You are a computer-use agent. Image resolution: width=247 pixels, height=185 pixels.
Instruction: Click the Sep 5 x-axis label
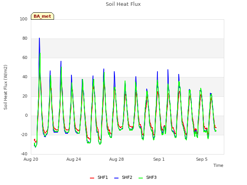(x=201, y=159)
